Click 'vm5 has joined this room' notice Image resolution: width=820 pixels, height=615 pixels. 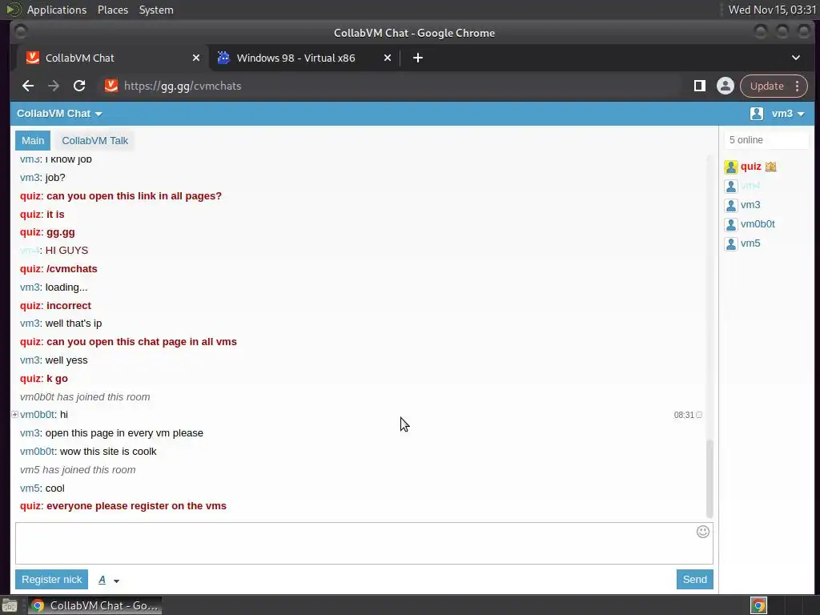pos(78,469)
